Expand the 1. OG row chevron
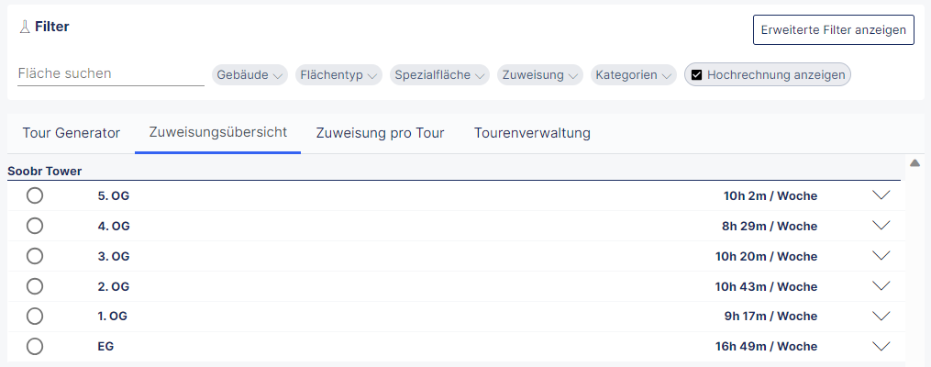 [881, 316]
